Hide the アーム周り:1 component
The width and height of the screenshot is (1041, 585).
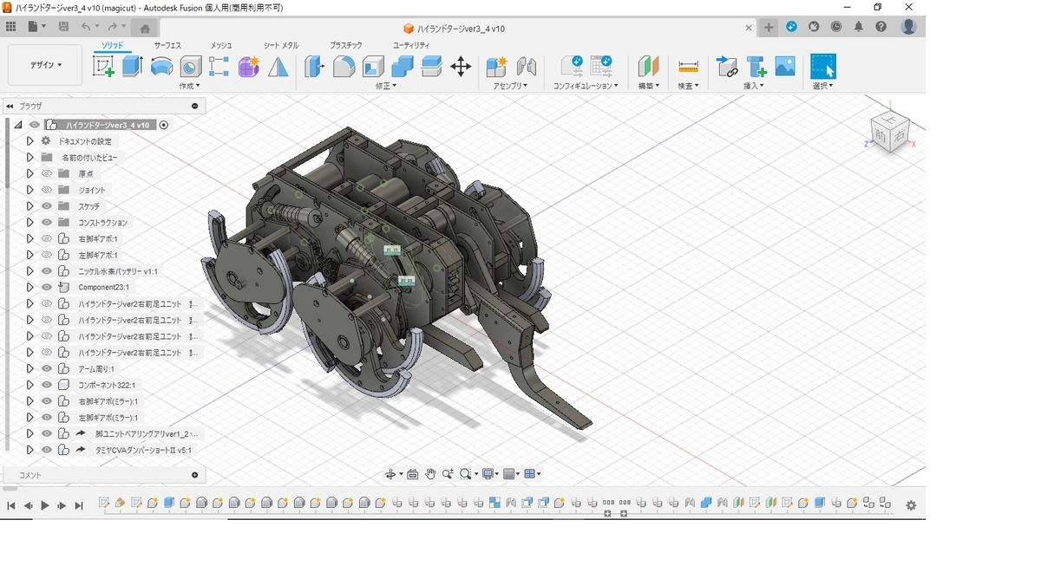[x=47, y=368]
